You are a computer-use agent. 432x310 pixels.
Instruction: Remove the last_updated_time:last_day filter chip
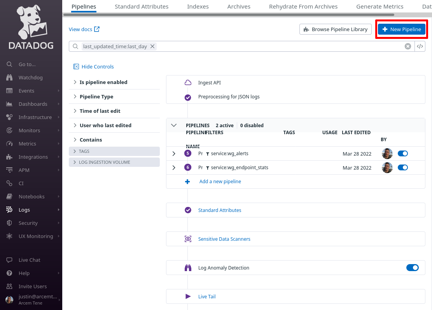point(152,46)
